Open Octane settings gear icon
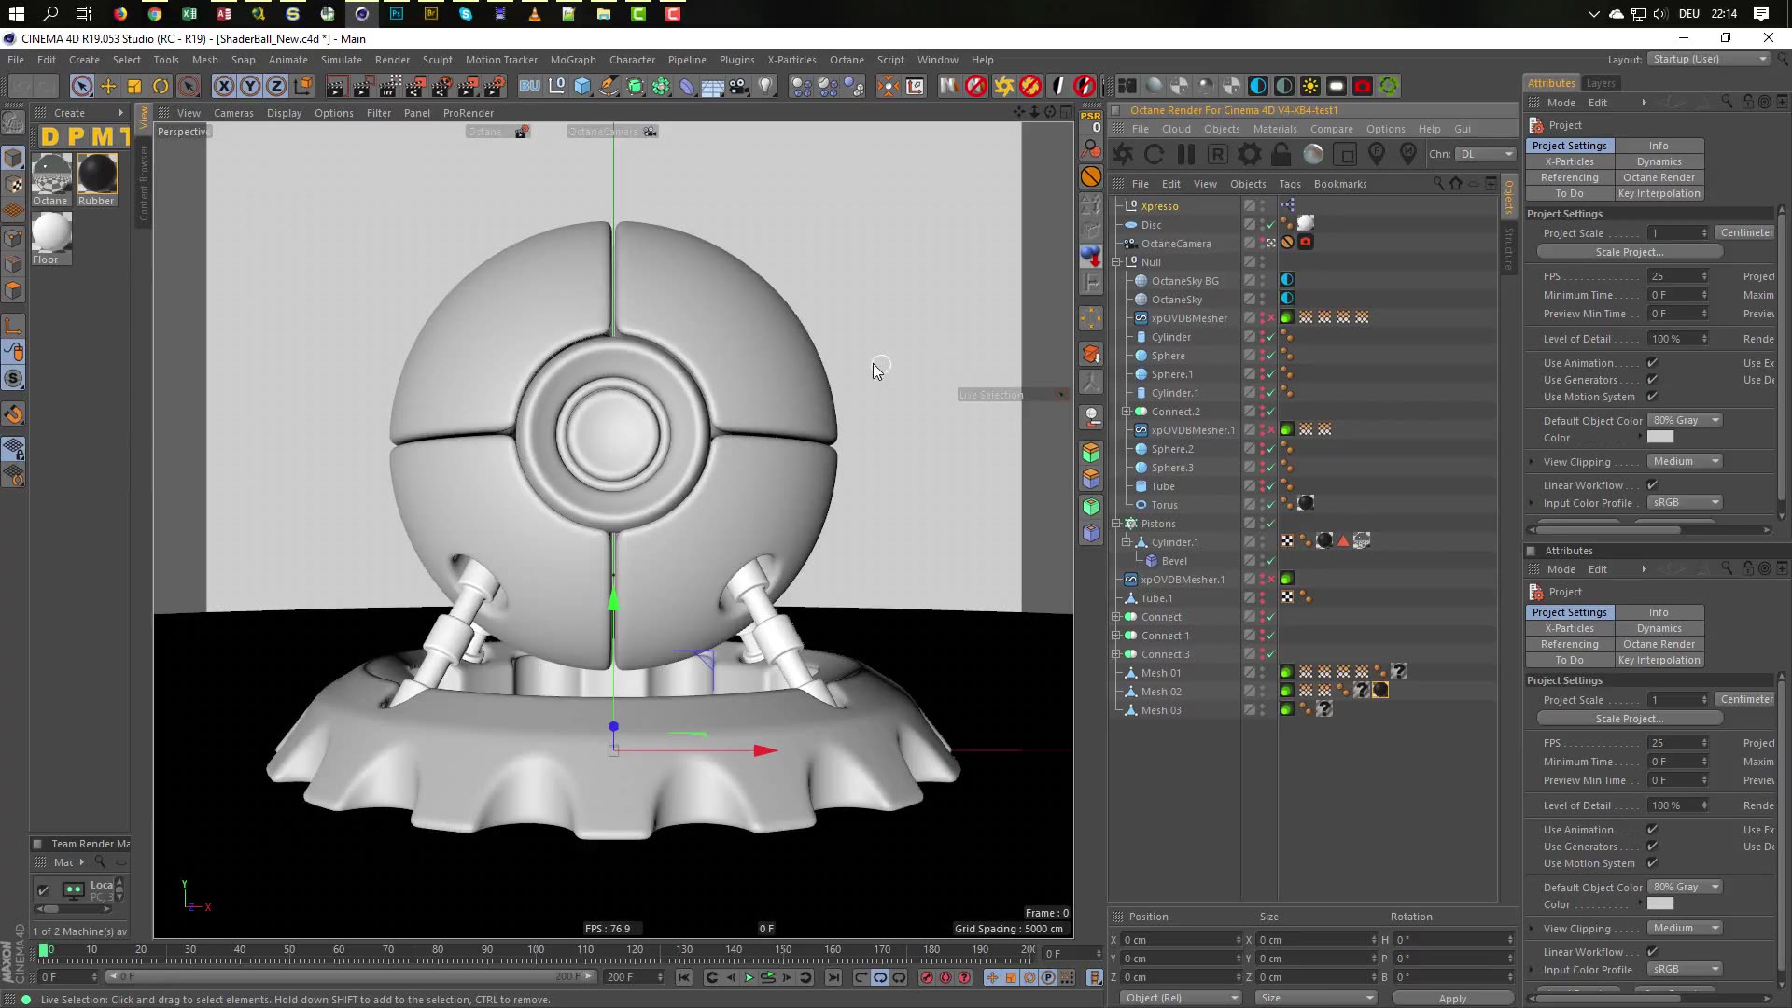This screenshot has width=1792, height=1008. 1249,155
